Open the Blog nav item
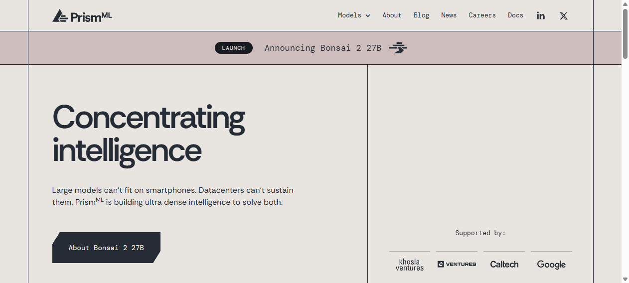 (x=421, y=15)
